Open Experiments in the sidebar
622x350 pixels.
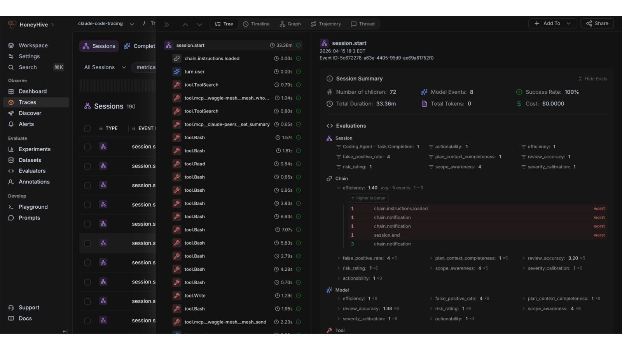pos(35,149)
